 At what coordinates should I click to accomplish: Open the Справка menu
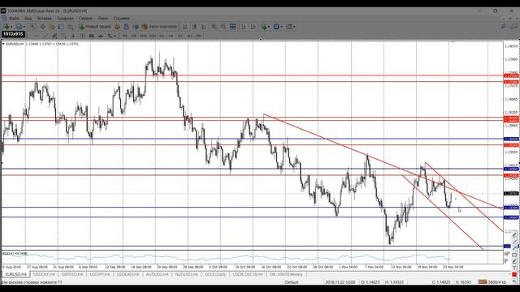point(121,18)
